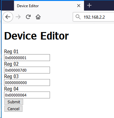This screenshot has height=118, width=114.
Task: Click the Device Editor page heading
Action: pyautogui.click(x=37, y=36)
